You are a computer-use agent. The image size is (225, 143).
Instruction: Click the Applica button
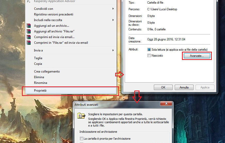205,87
